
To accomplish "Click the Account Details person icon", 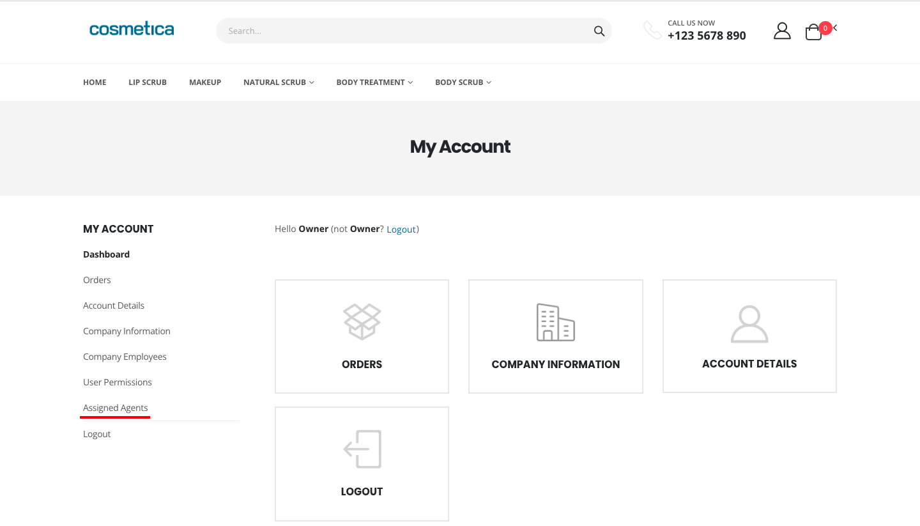I will (749, 324).
